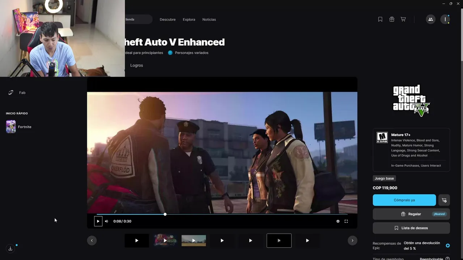Click the COP 119,900 price
Image resolution: width=463 pixels, height=260 pixels.
pyautogui.click(x=385, y=188)
